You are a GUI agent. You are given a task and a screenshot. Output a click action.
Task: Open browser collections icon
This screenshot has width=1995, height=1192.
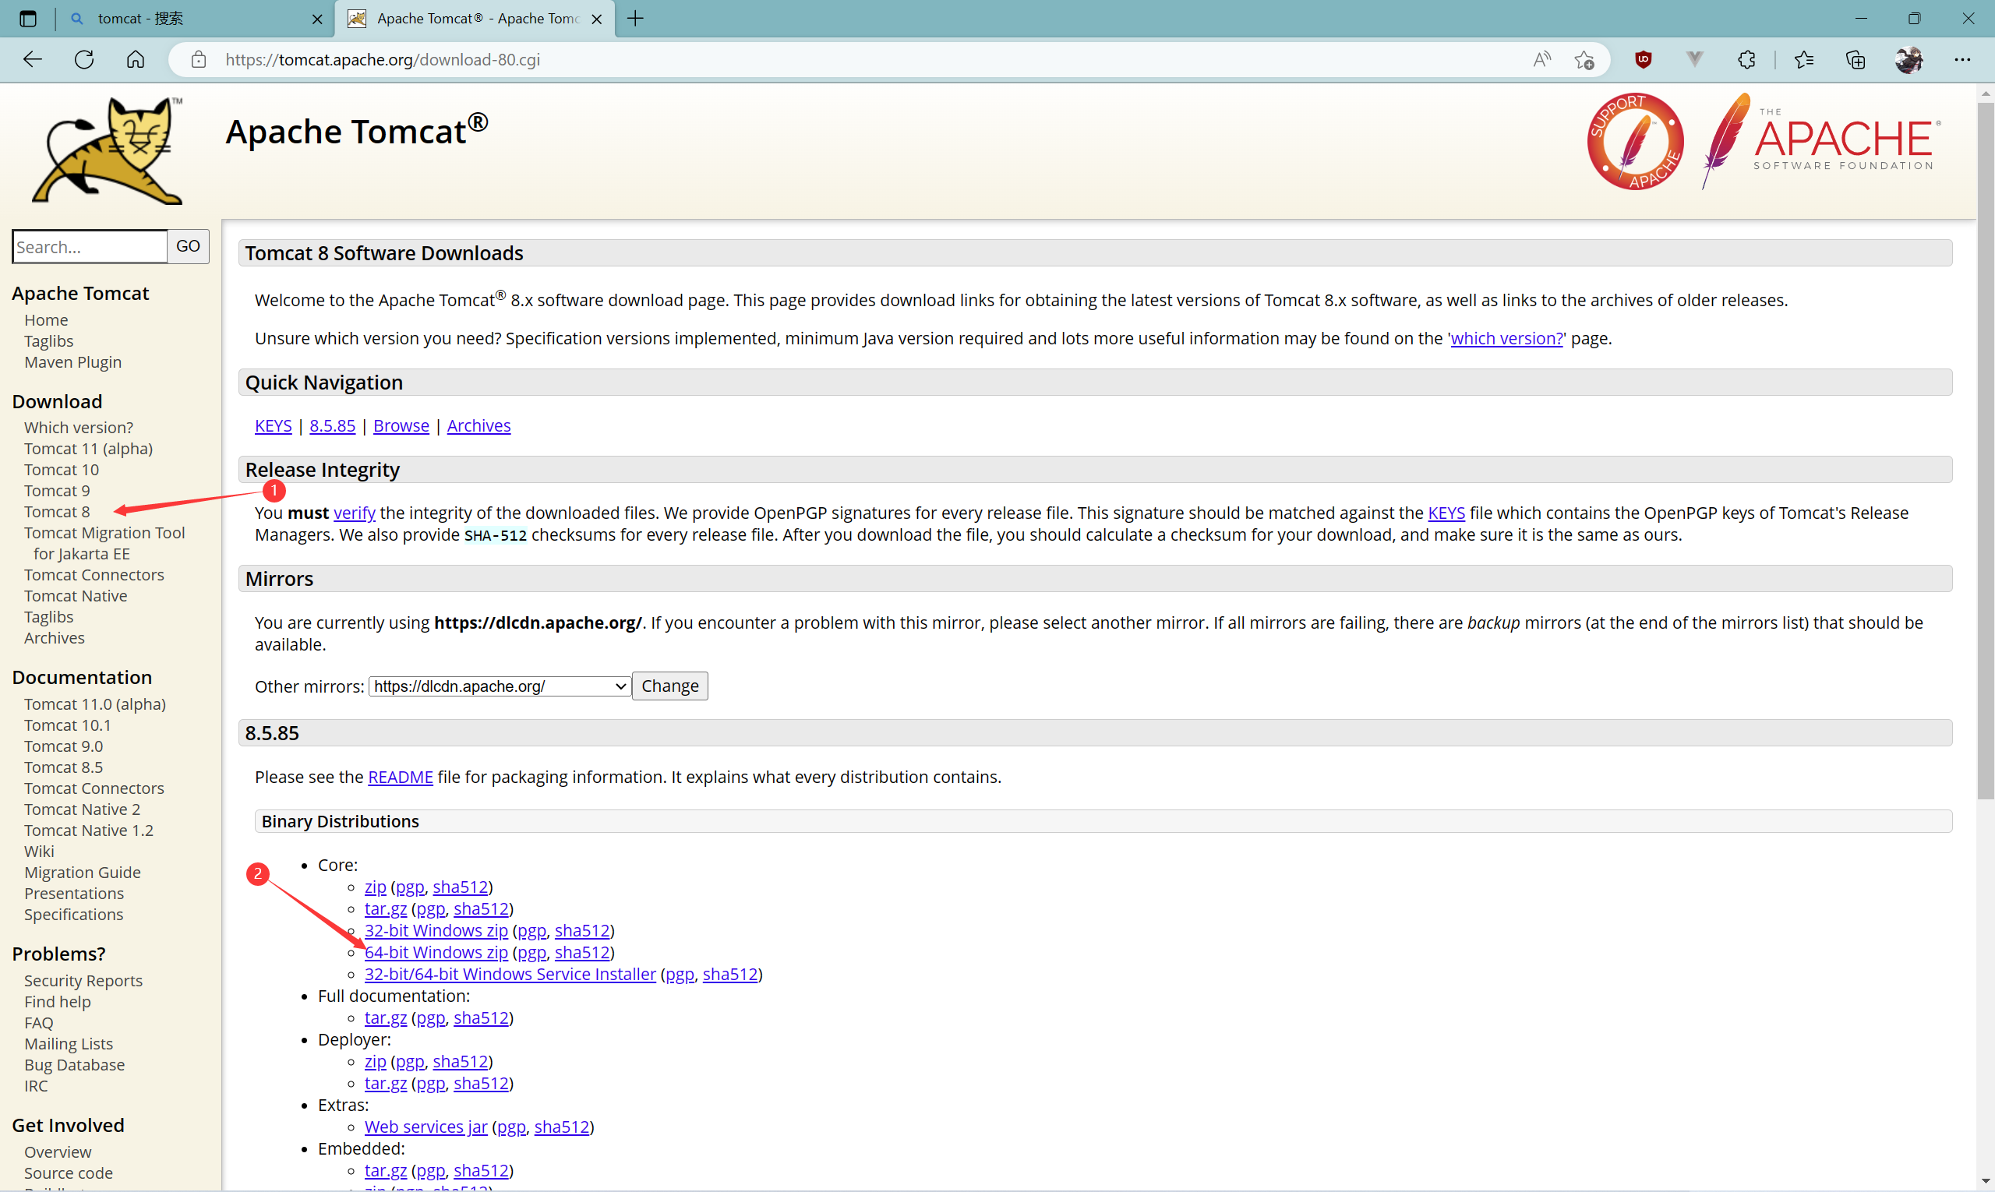point(1856,59)
